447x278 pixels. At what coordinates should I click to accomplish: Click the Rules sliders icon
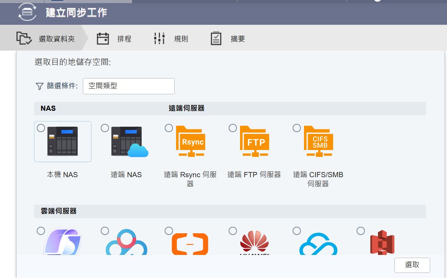pos(160,39)
